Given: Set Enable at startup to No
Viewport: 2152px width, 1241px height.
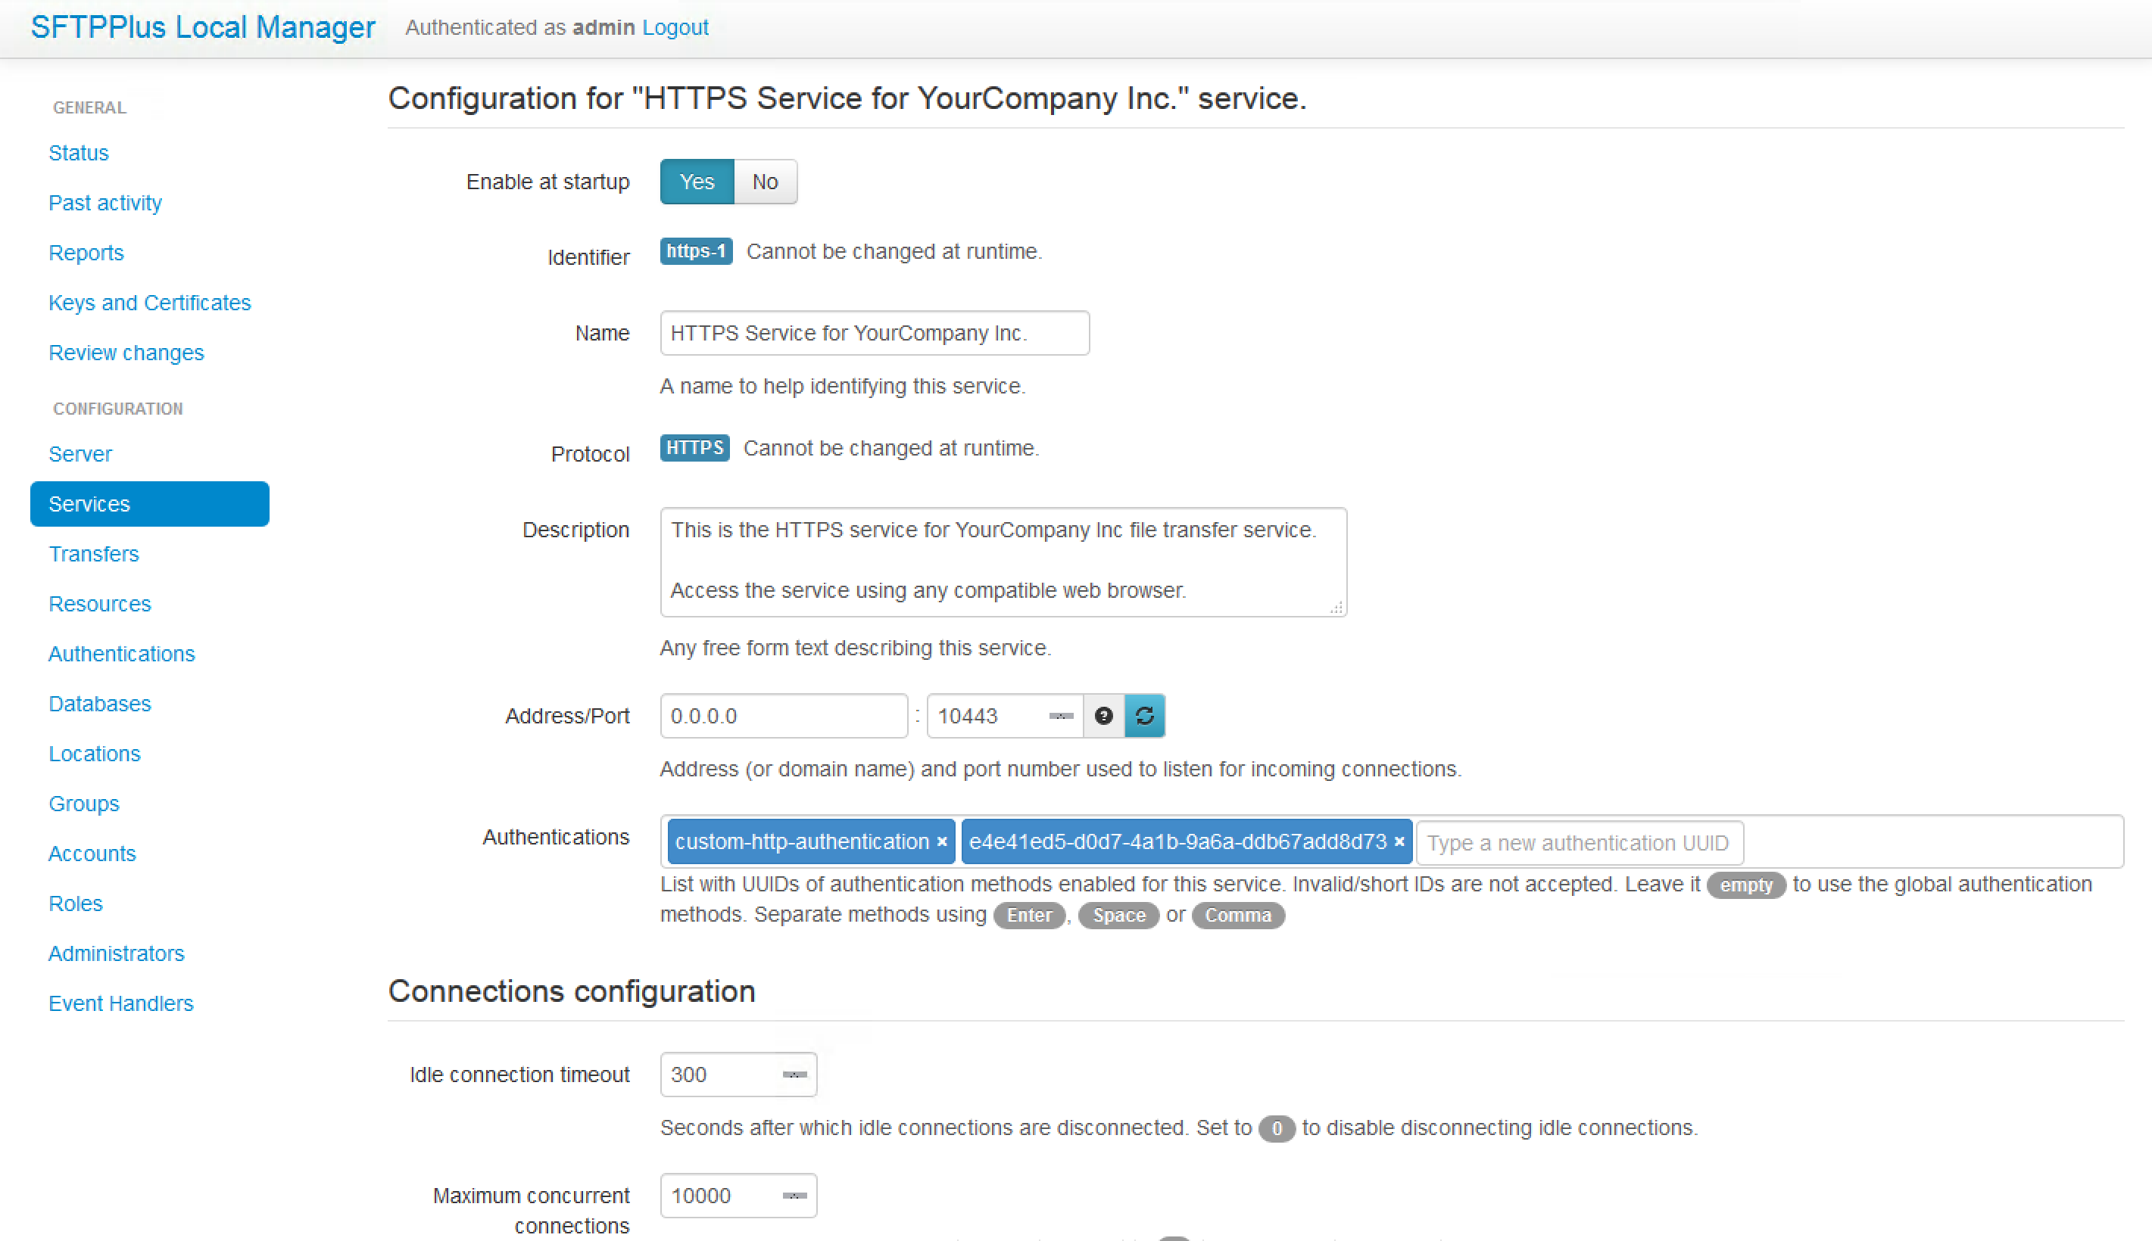Looking at the screenshot, I should 765,182.
